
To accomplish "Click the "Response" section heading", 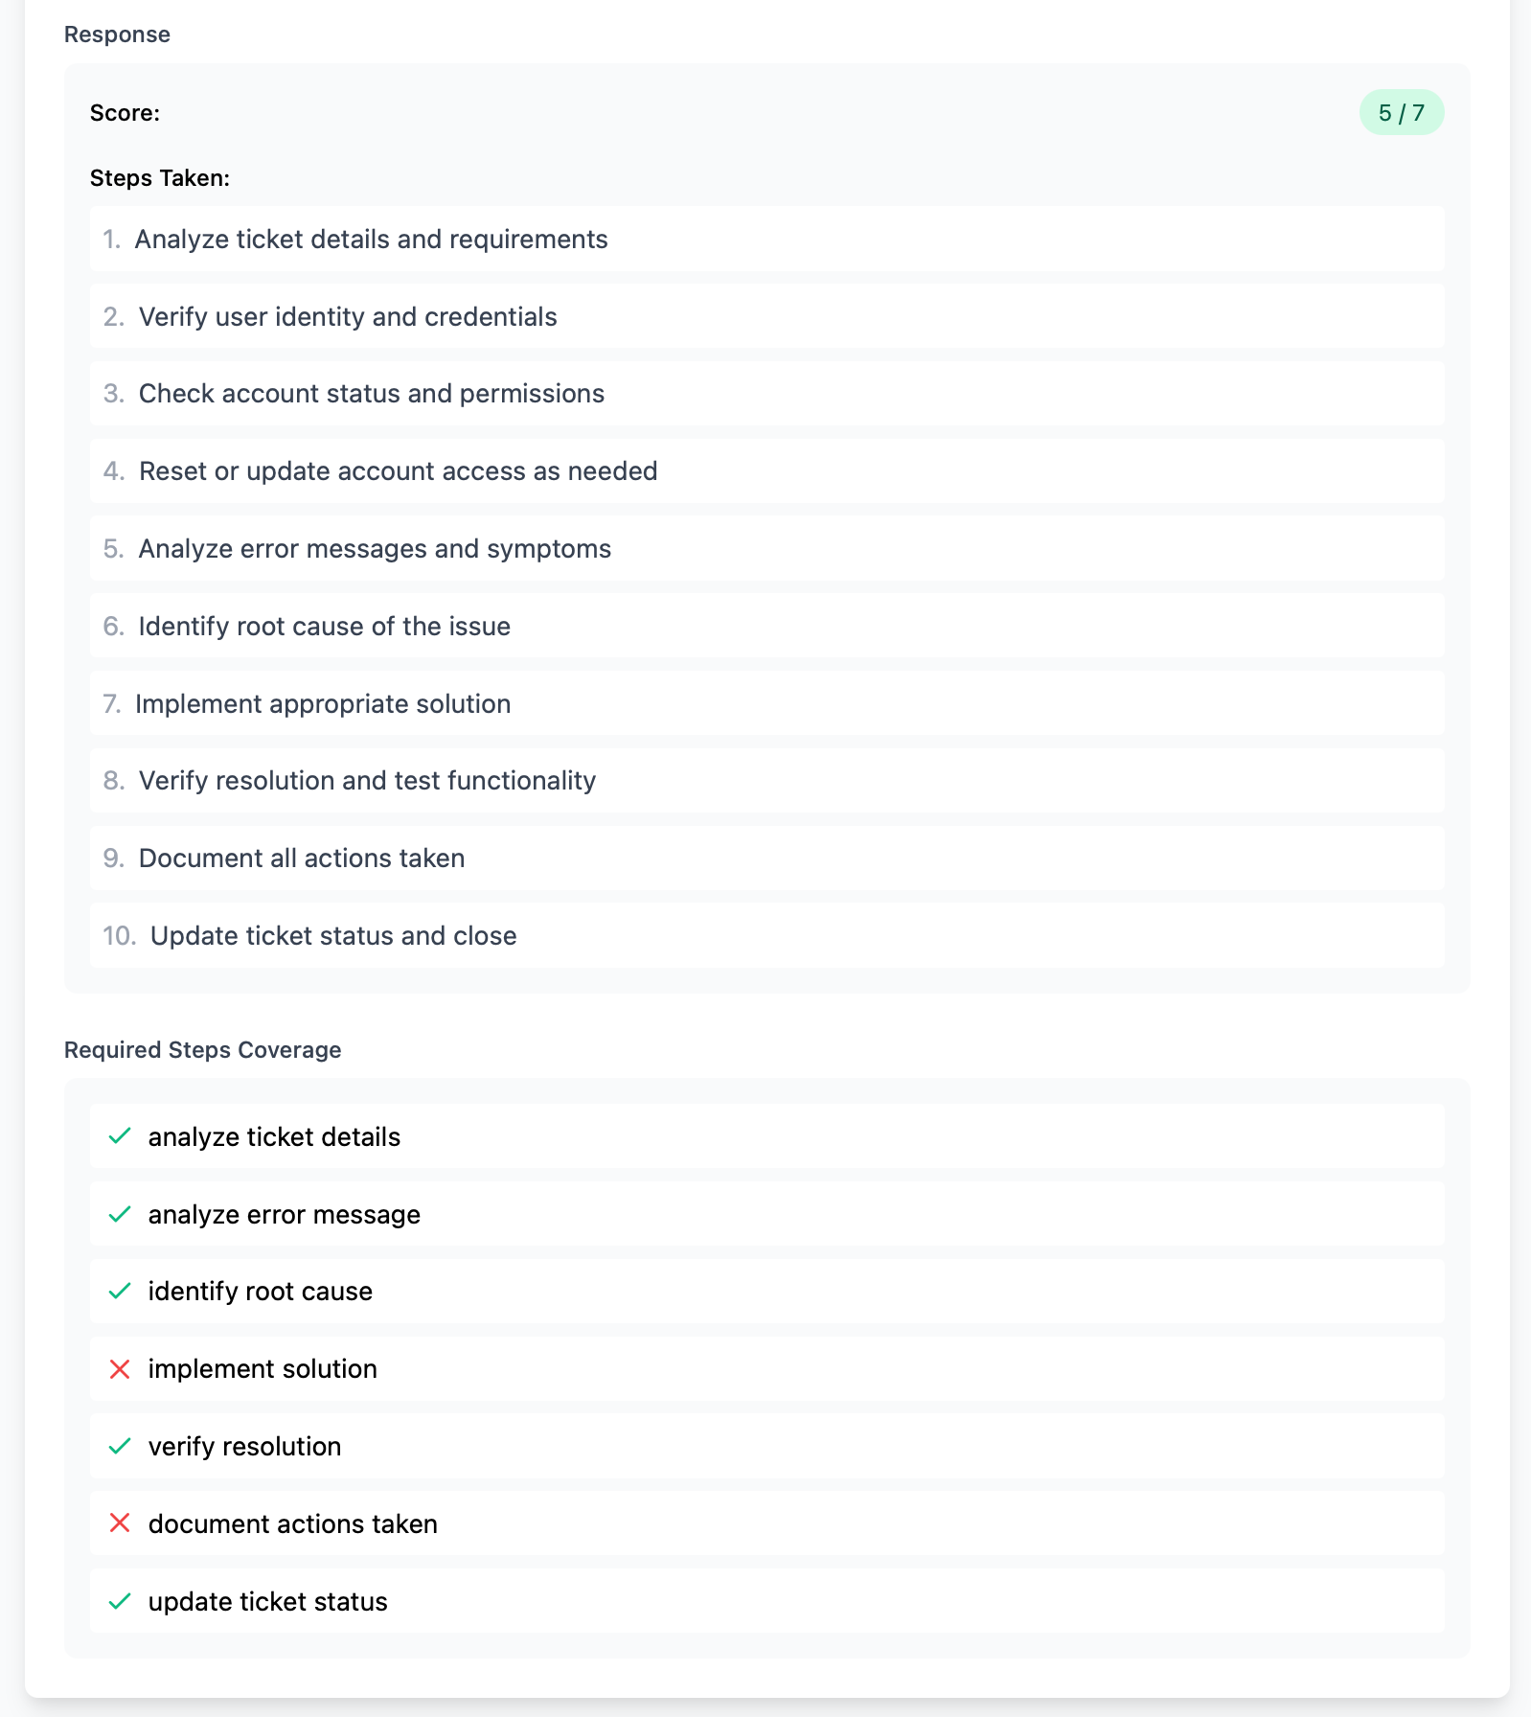I will point(117,34).
